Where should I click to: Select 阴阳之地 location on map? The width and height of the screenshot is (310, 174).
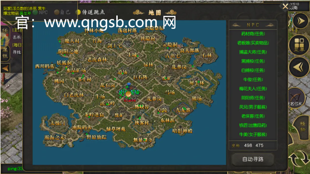pos(68,52)
